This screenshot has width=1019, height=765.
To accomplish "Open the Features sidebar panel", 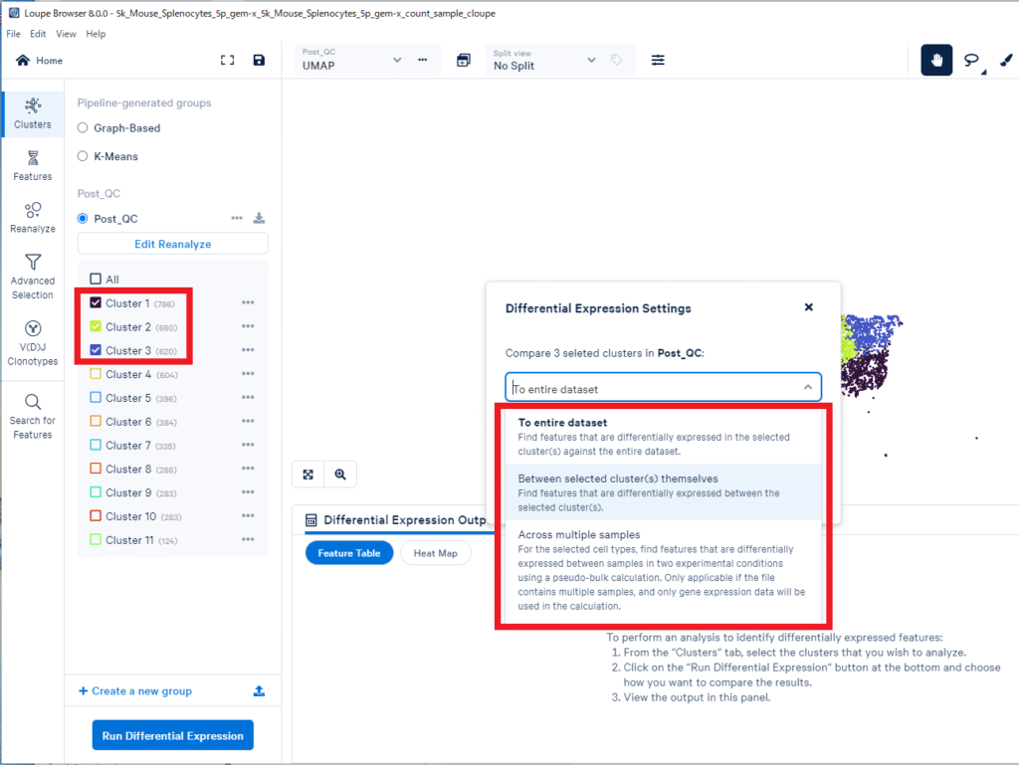I will tap(33, 165).
